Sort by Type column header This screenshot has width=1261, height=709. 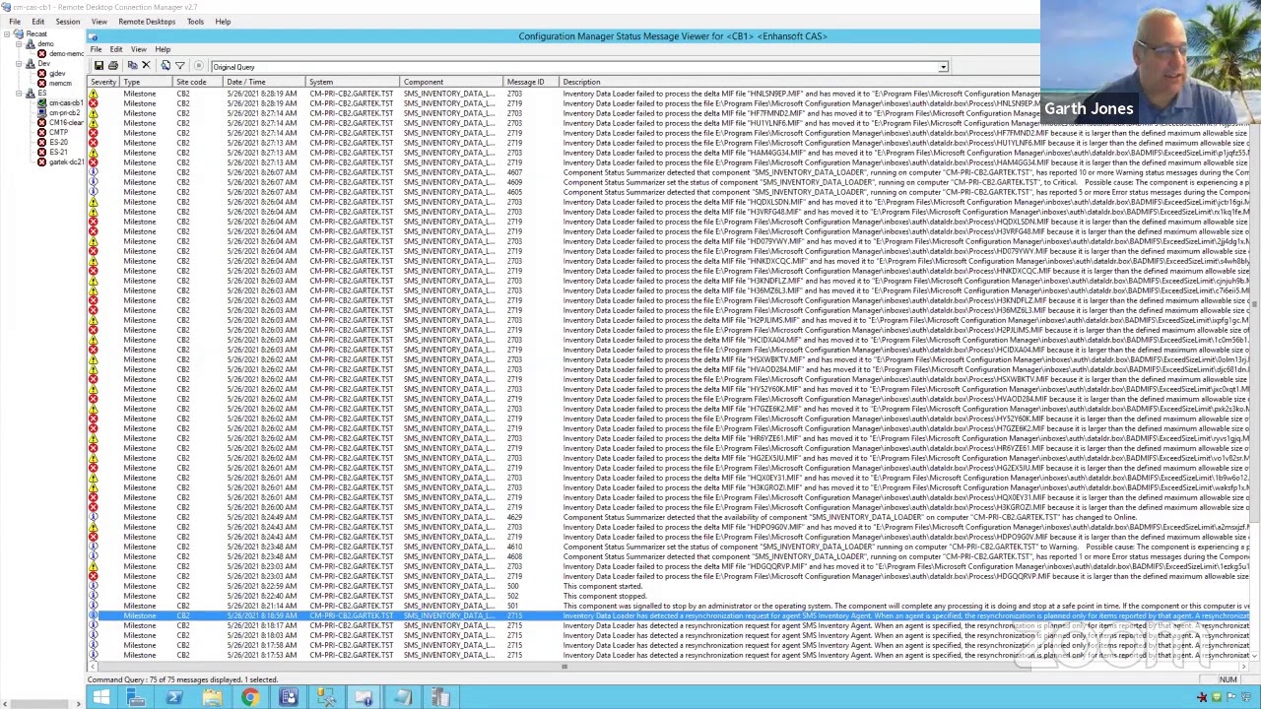coord(146,82)
